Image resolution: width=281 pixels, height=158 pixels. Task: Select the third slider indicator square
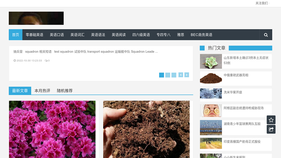[174, 75]
